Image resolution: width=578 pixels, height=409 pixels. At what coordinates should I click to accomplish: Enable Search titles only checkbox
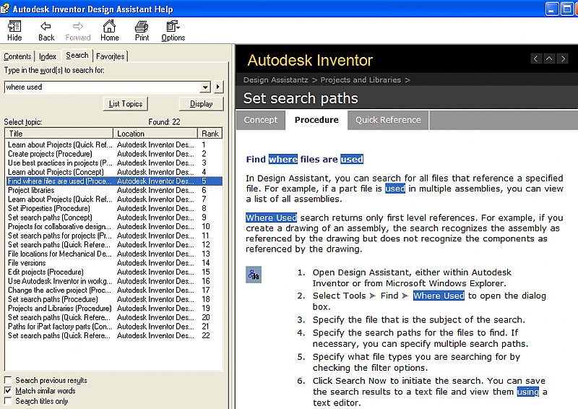click(8, 400)
